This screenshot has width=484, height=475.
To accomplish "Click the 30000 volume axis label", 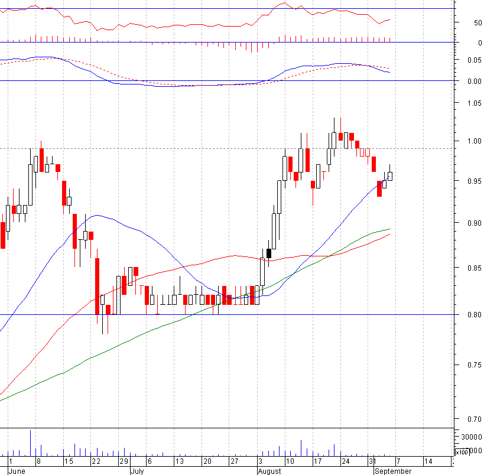I will pos(472,437).
